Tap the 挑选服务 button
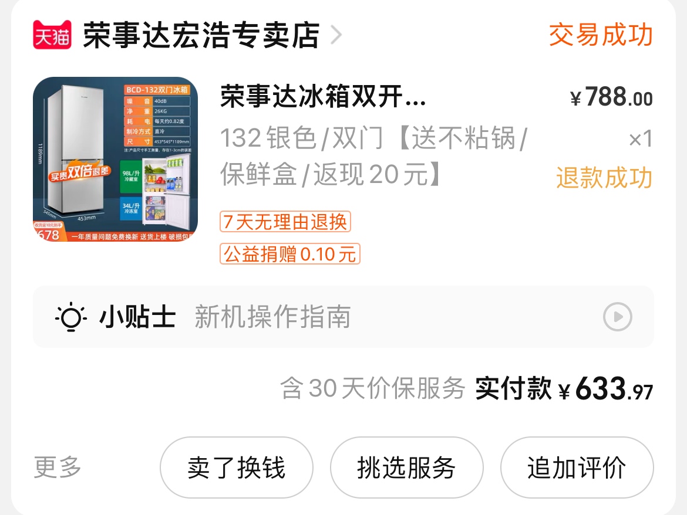This screenshot has width=687, height=515. point(406,467)
